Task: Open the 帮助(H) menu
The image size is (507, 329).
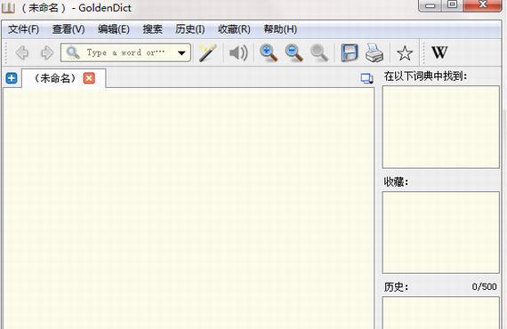Action: click(280, 29)
